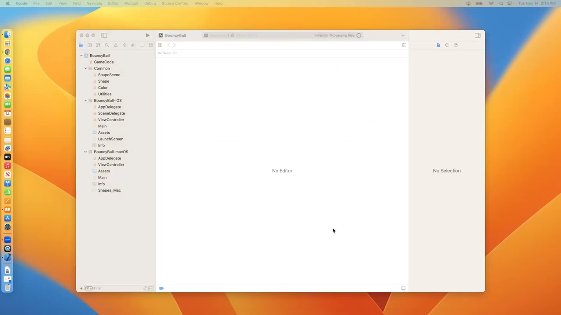Open the Report navigator icon
Viewport: 561px width, 315px height.
click(151, 45)
